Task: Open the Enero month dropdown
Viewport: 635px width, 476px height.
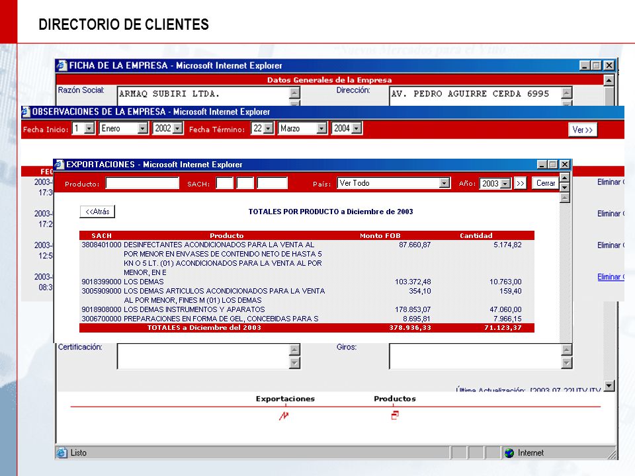Action: pos(143,129)
